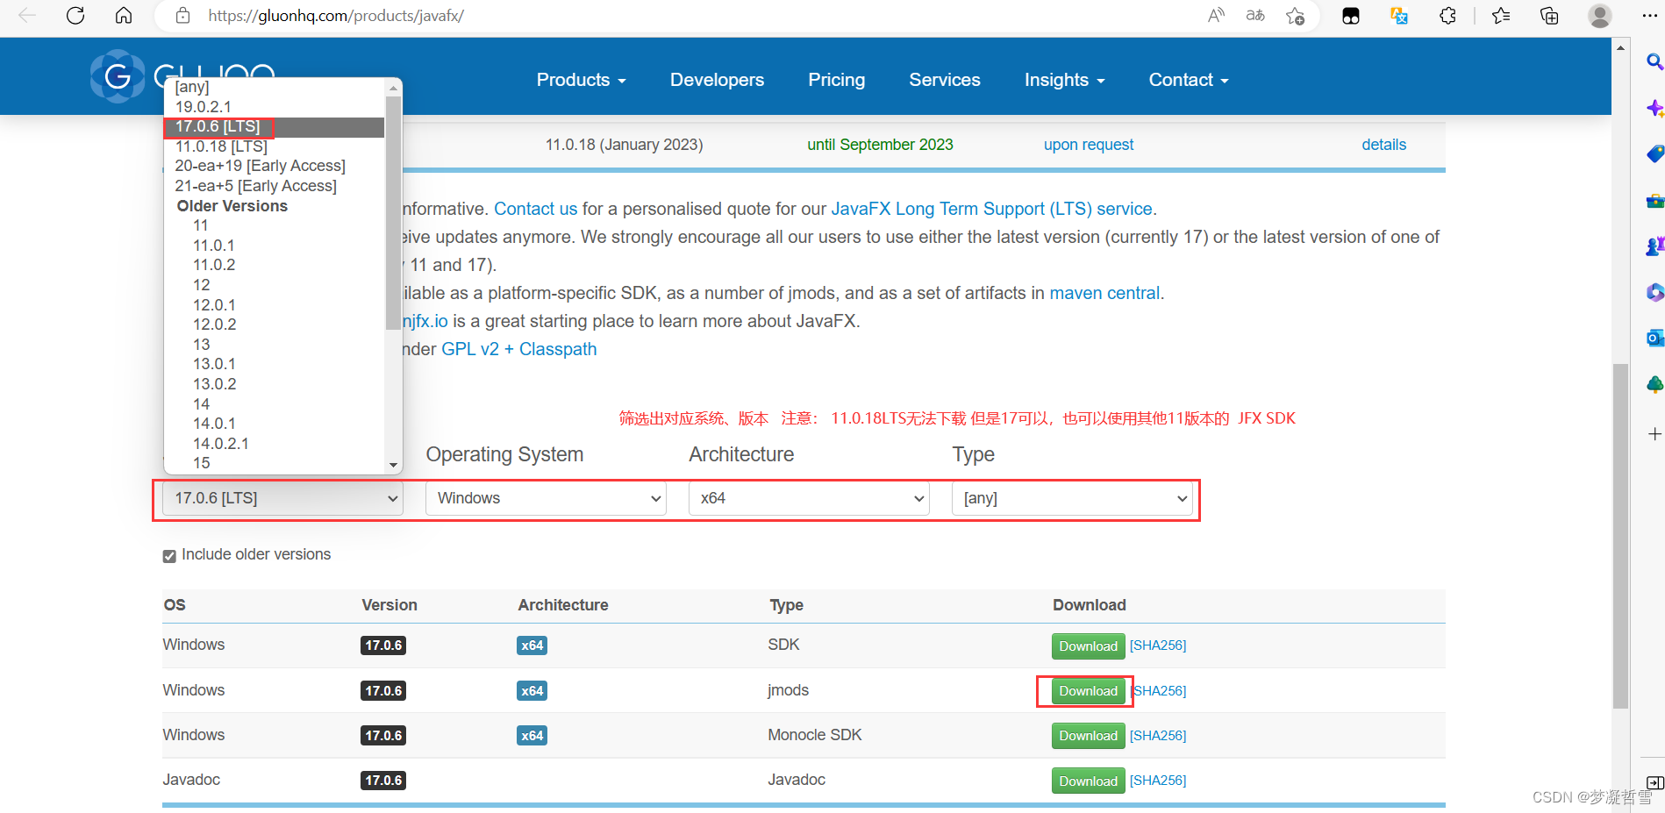Screen dimensions: 1665x813
Task: Click the details link
Action: (1383, 145)
